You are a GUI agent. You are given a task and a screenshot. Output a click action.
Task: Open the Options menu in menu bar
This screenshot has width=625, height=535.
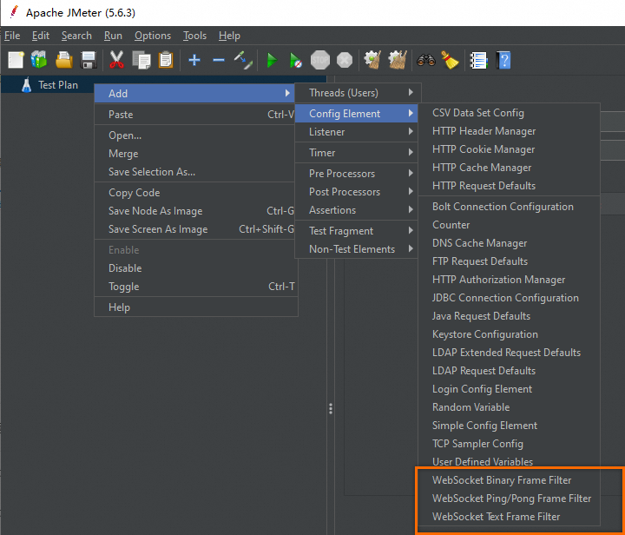pos(153,36)
